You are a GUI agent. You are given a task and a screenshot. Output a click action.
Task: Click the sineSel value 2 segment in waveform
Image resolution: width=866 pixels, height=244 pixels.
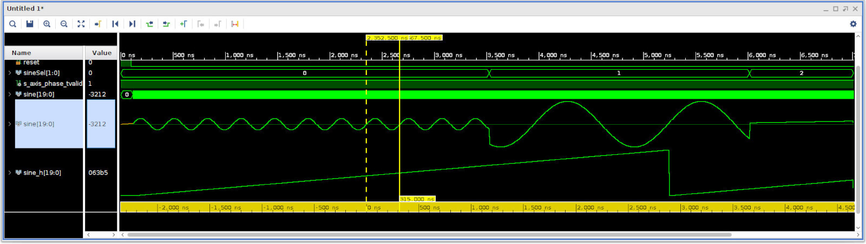point(802,73)
